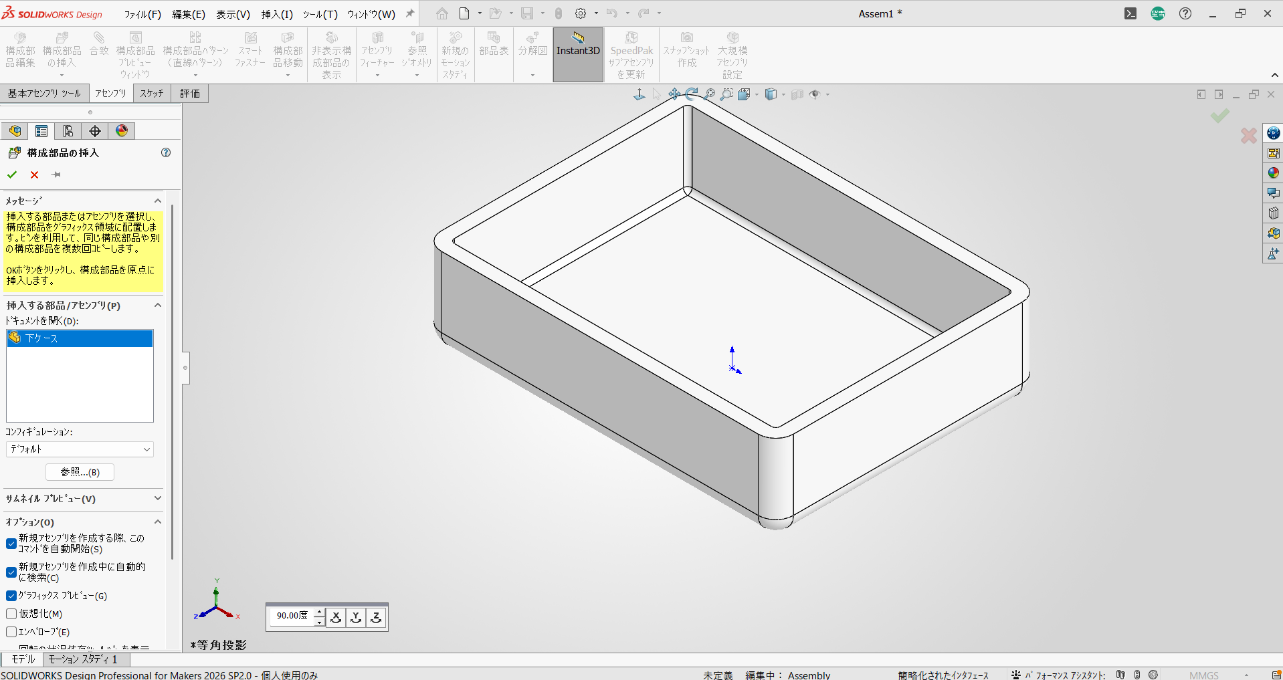
Task: Collapse the 挿入する部品/アセンブリ(P) section
Action: point(158,305)
